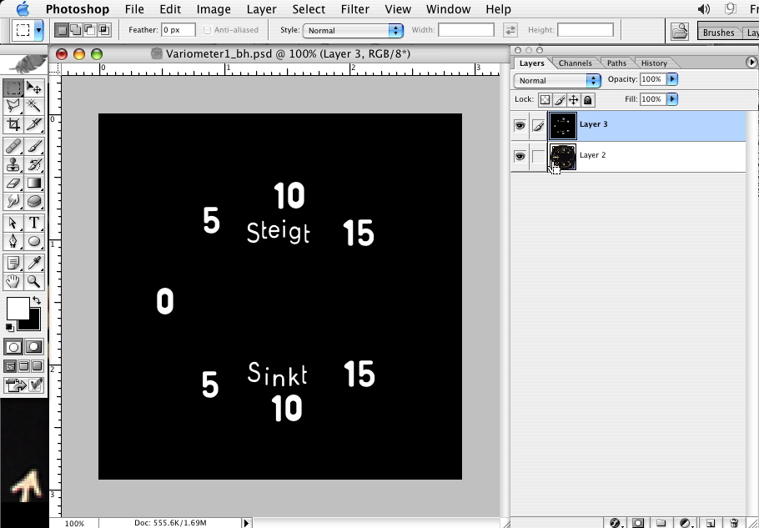Hide Layer 3 using its eye icon

tap(520, 126)
